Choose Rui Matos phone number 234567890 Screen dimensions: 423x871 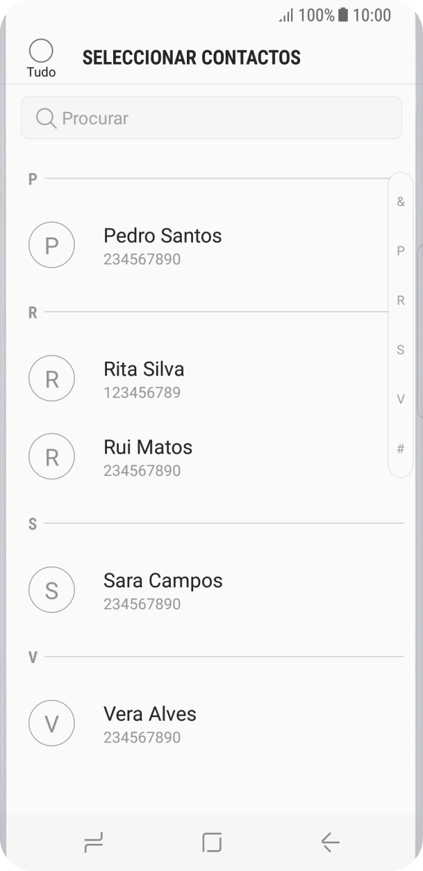(142, 471)
